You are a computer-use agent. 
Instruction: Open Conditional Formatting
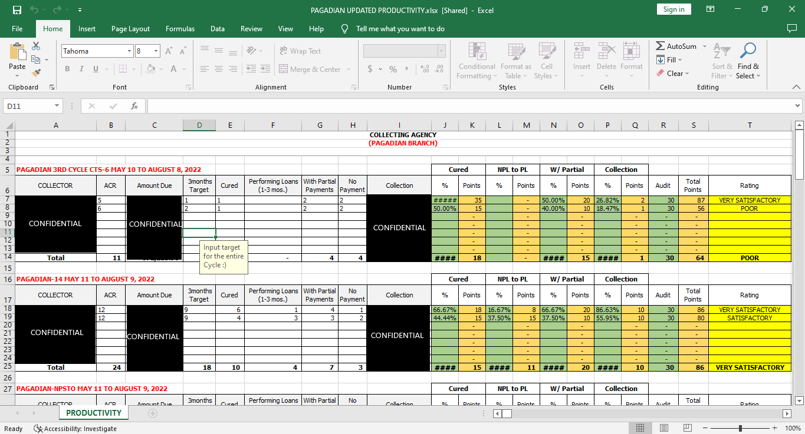(477, 61)
